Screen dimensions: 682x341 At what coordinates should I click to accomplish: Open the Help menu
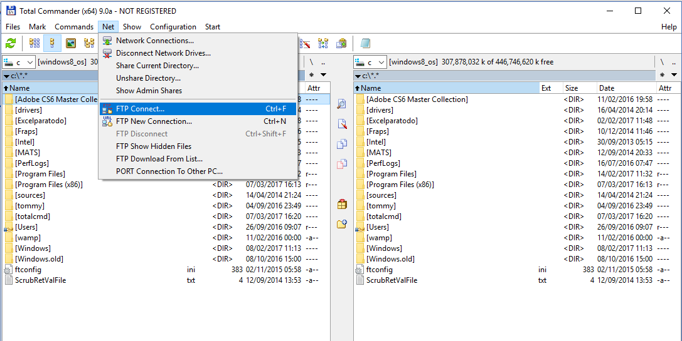[669, 26]
